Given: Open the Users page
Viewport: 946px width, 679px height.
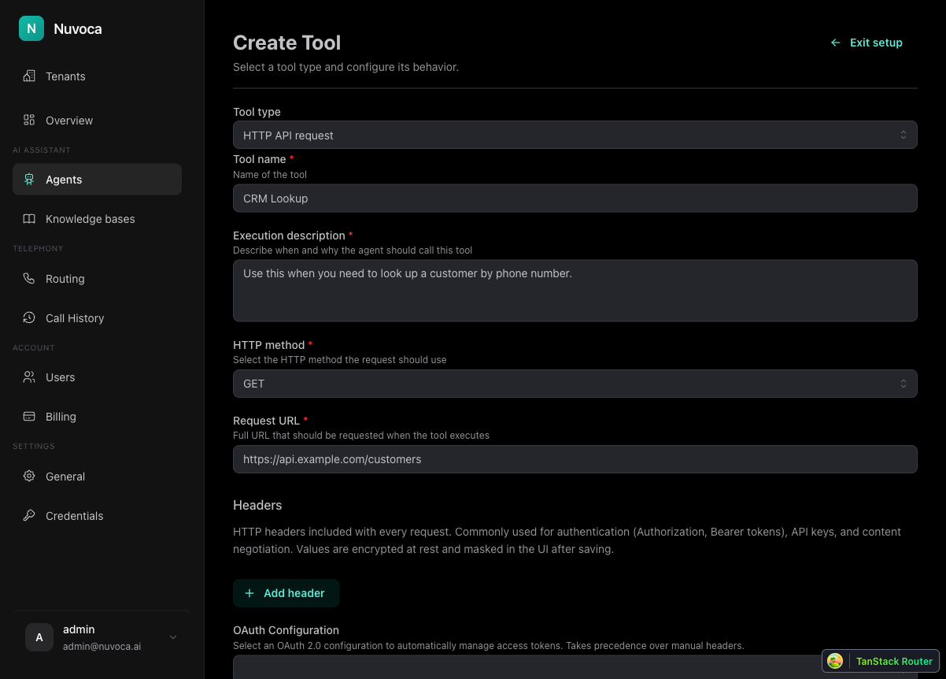Looking at the screenshot, I should (x=97, y=377).
